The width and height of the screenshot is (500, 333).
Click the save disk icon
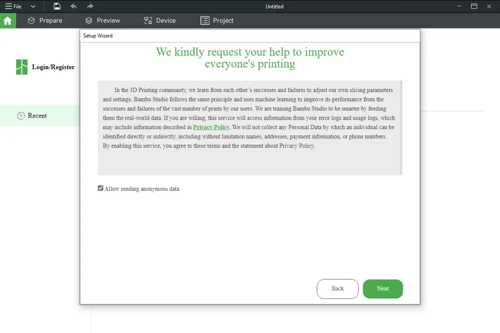pos(57,6)
